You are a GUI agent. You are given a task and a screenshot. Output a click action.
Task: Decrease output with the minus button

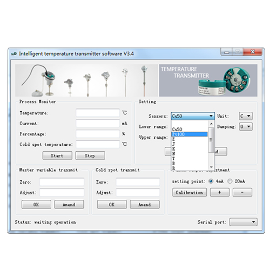pyautogui.click(x=242, y=192)
